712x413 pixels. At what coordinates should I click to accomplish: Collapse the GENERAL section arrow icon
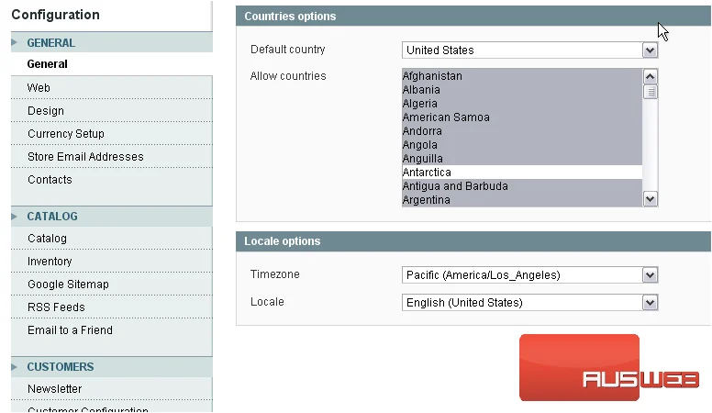point(14,43)
